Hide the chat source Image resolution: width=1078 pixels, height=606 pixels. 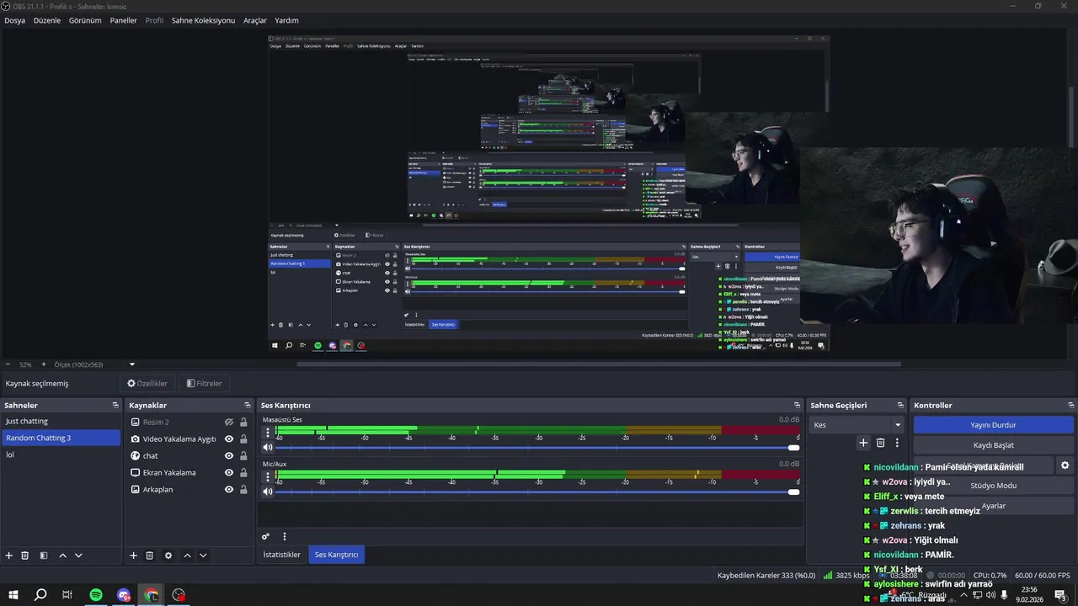(229, 455)
